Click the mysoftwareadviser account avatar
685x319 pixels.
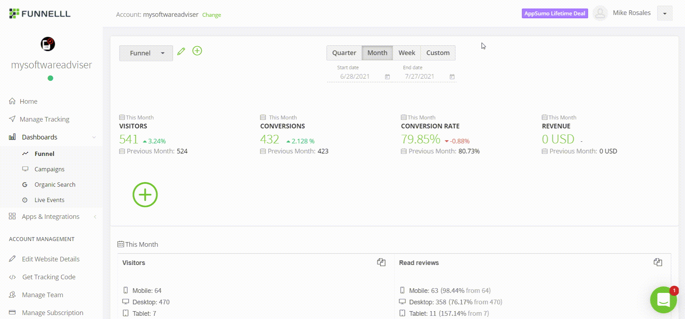pyautogui.click(x=48, y=44)
